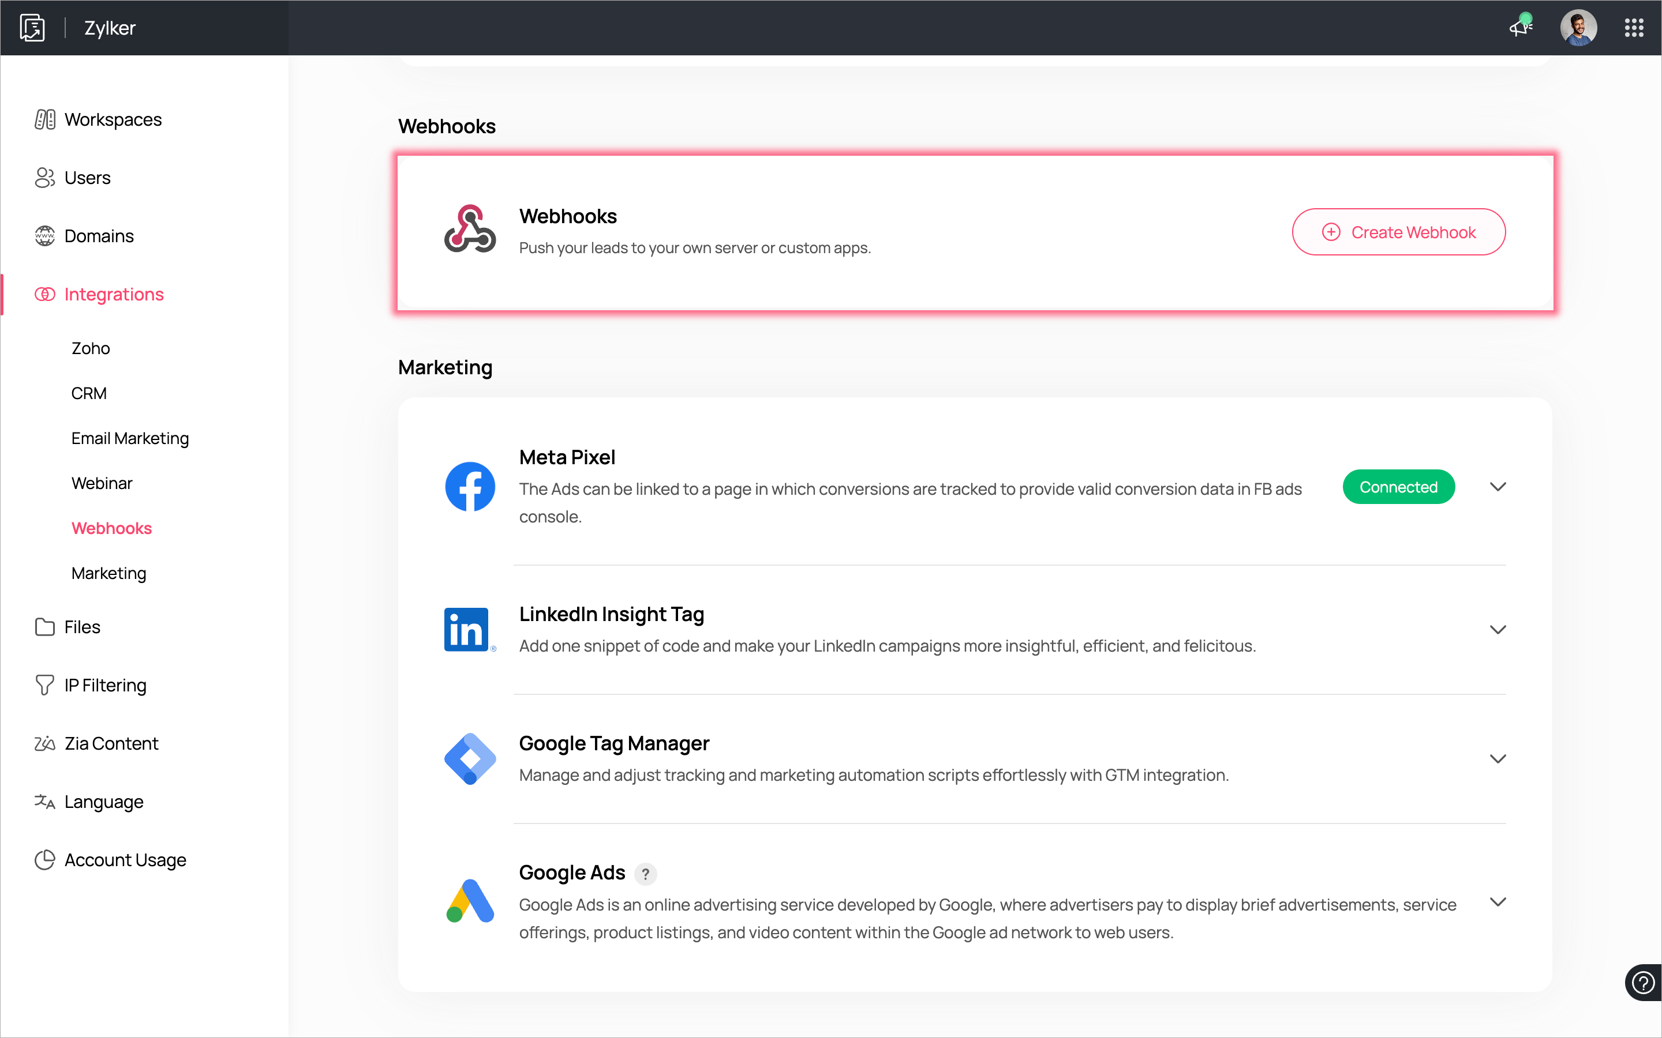Select the Webhooks submenu item
Viewport: 1662px width, 1038px height.
[x=111, y=528]
